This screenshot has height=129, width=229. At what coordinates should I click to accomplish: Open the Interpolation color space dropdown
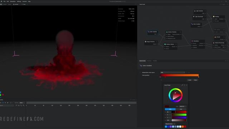[173, 72]
